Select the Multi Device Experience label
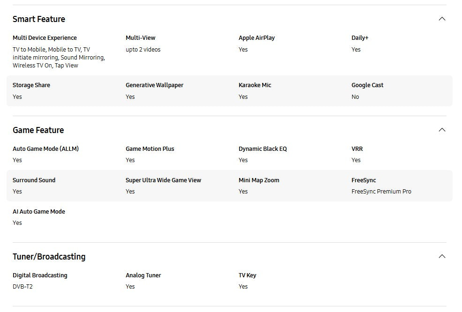The height and width of the screenshot is (312, 462). click(x=45, y=38)
